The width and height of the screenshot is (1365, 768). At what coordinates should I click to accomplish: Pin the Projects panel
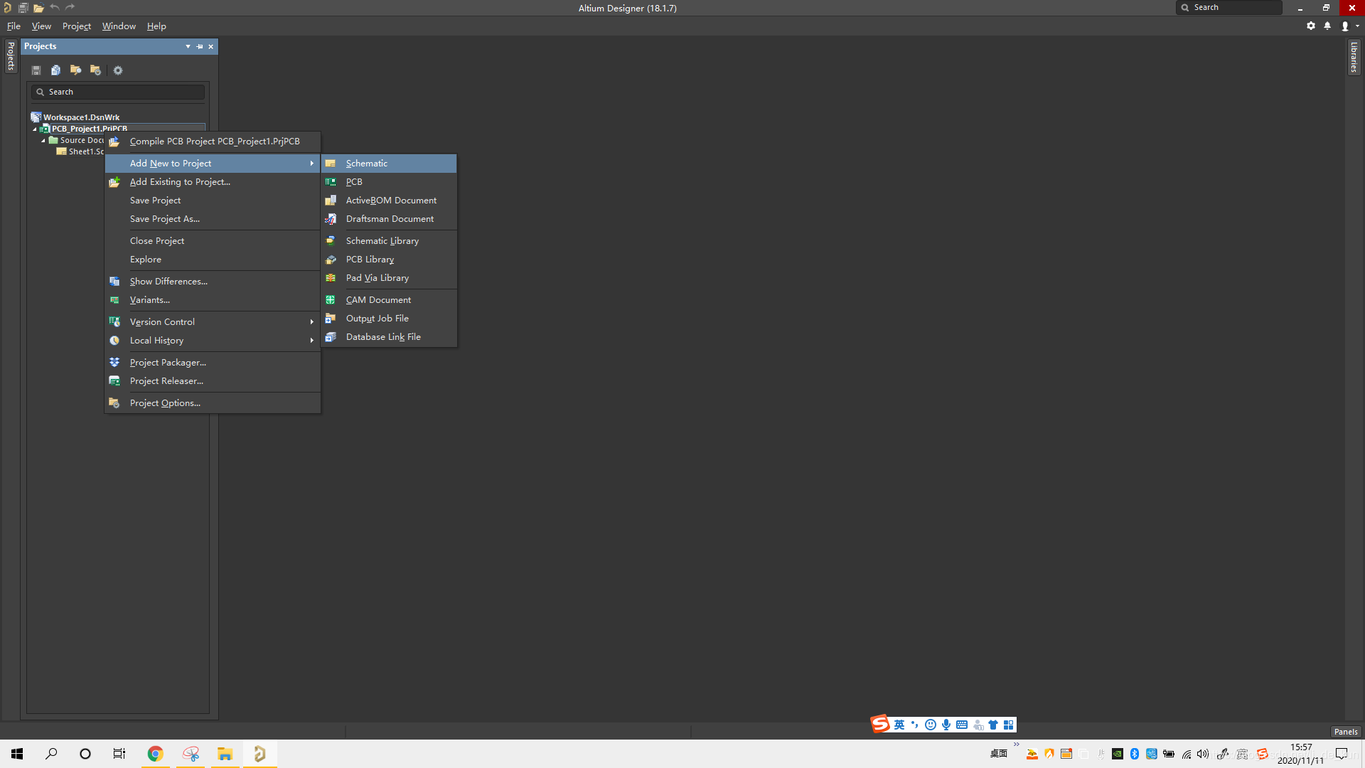point(200,46)
